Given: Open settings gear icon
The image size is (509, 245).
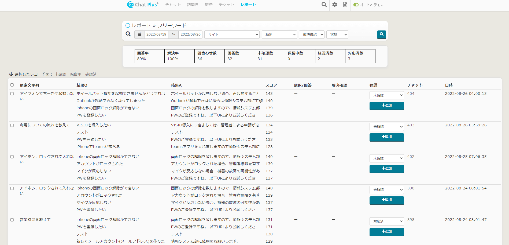Looking at the screenshot, I should coord(335,5).
